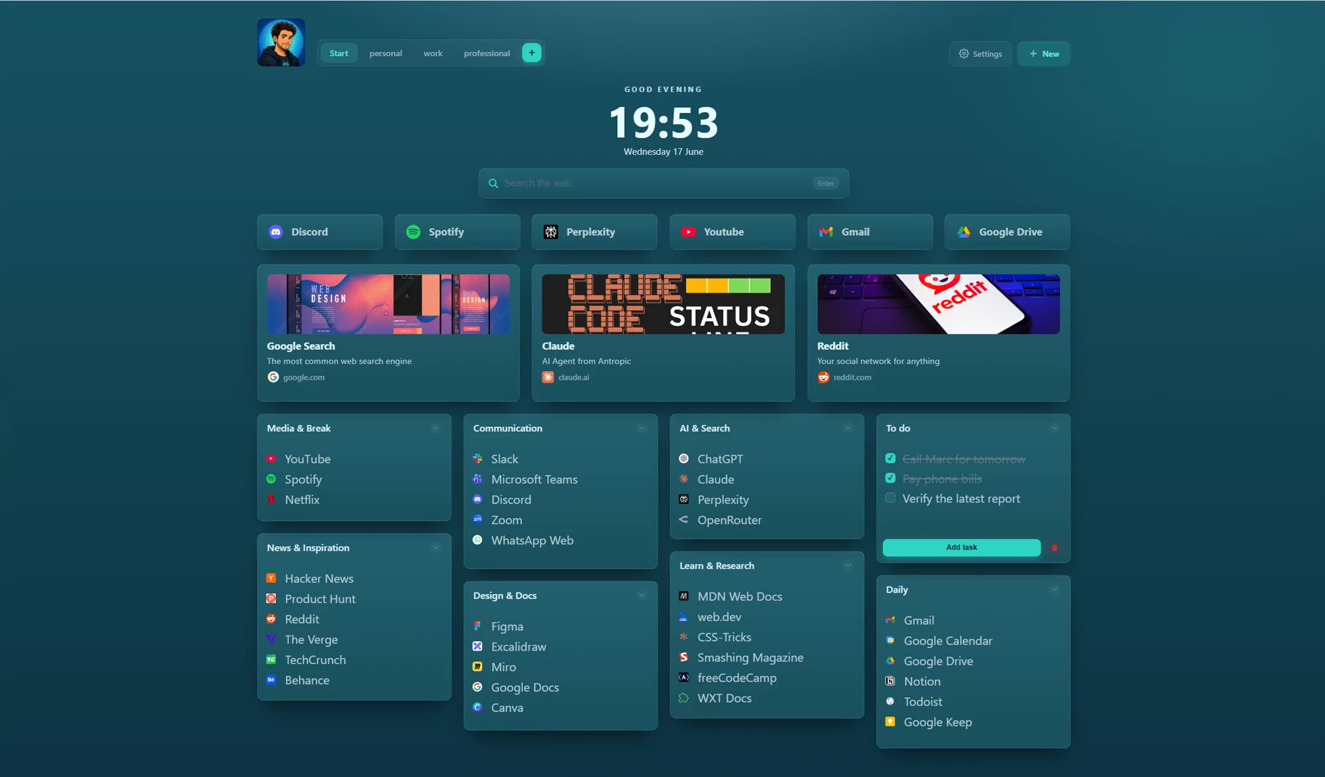The image size is (1325, 777).
Task: Click the Discord icon in the quick links
Action: coord(276,232)
